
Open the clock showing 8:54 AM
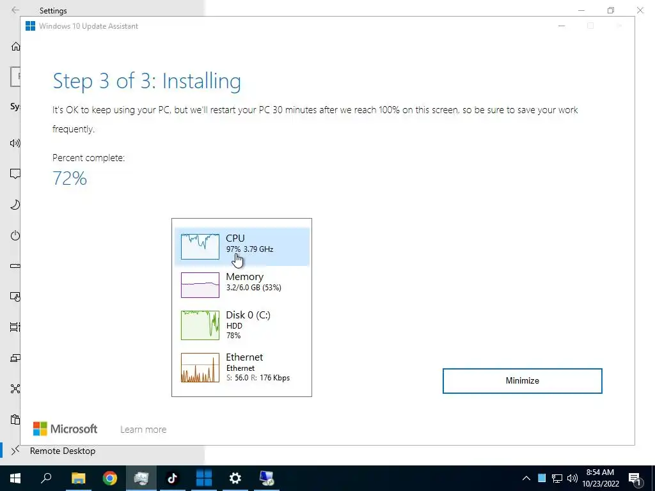click(x=600, y=478)
